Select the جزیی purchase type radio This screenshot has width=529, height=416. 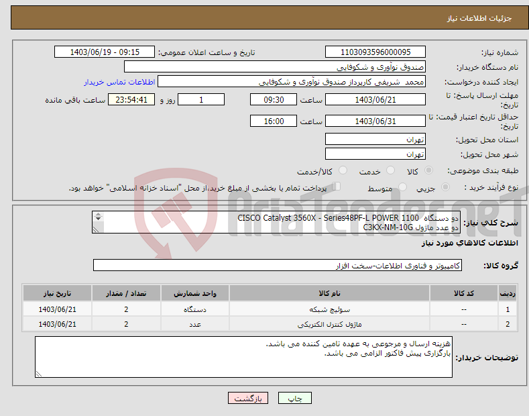click(445, 187)
